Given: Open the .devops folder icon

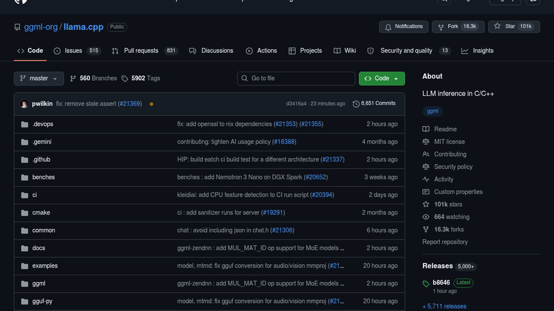Looking at the screenshot, I should click(25, 124).
